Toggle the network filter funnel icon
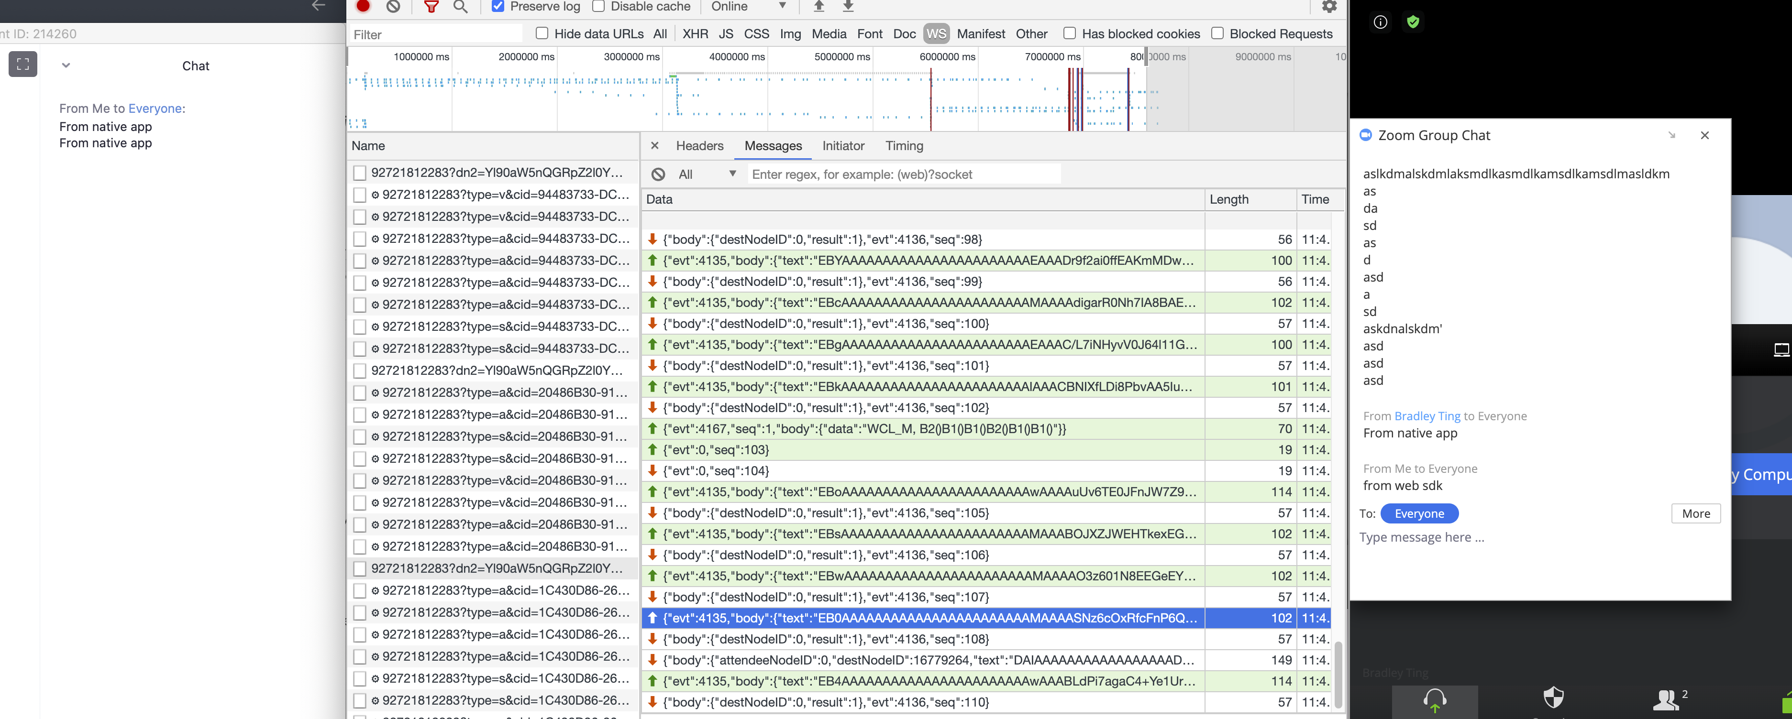The width and height of the screenshot is (1792, 719). click(x=431, y=6)
